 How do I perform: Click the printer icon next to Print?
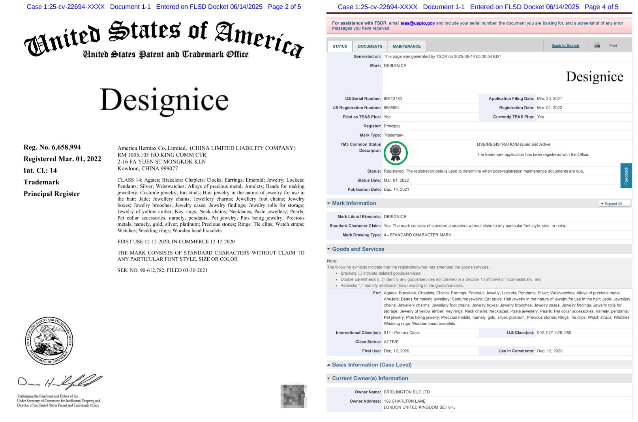[597, 46]
